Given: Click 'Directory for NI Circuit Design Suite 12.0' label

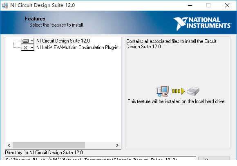Looking at the screenshot, I should [44, 153].
